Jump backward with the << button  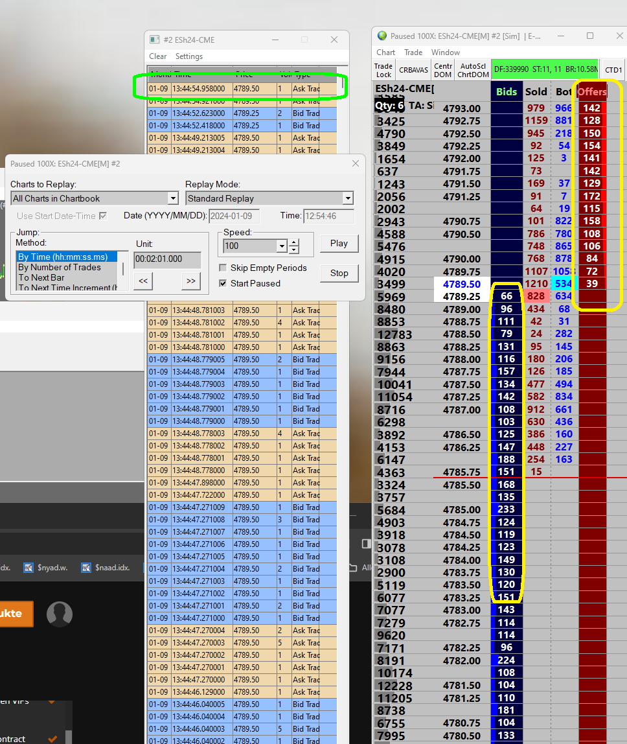pos(143,281)
